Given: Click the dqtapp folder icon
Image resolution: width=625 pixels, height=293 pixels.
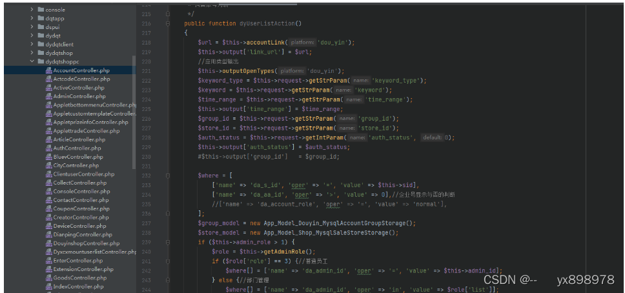Looking at the screenshot, I should [x=41, y=18].
